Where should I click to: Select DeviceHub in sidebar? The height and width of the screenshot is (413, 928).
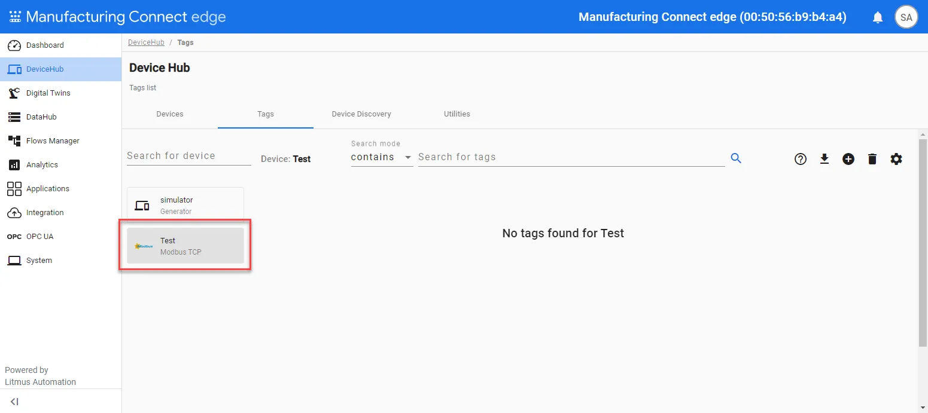pos(60,69)
